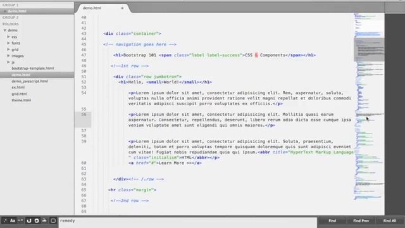Toggle regular expression search option
This screenshot has width=405, height=228.
click(x=5, y=221)
